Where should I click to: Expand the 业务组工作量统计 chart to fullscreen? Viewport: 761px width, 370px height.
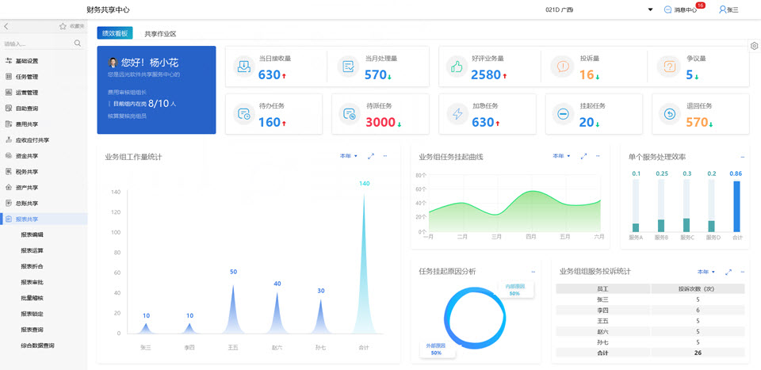click(x=371, y=156)
